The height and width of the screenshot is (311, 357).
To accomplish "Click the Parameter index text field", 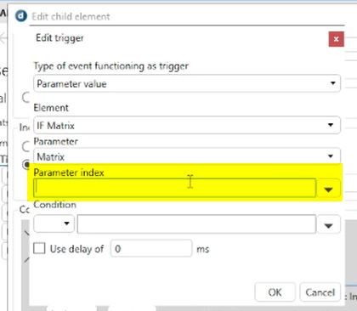I will click(x=174, y=188).
